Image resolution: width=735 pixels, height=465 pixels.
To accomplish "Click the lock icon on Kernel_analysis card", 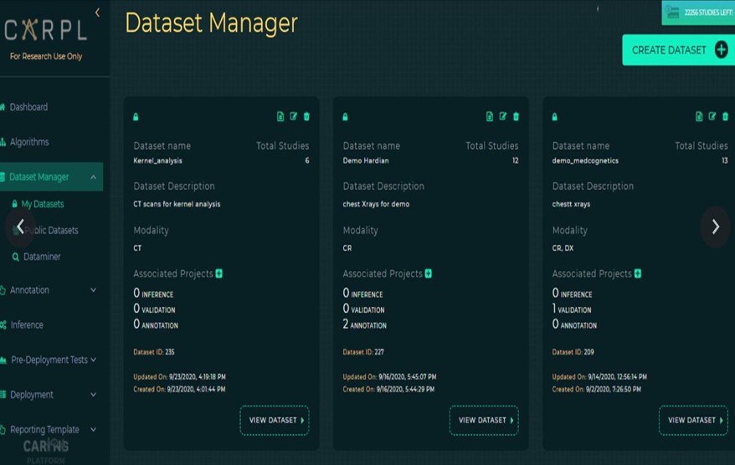I will 136,116.
